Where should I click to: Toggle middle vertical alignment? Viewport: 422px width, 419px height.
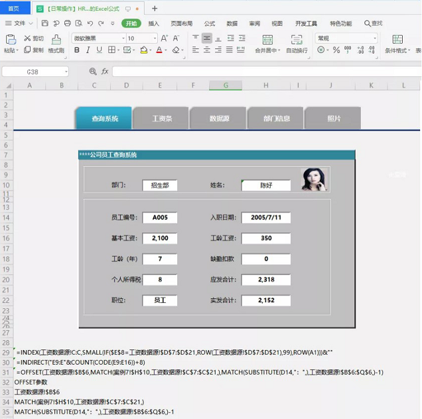pyautogui.click(x=207, y=39)
